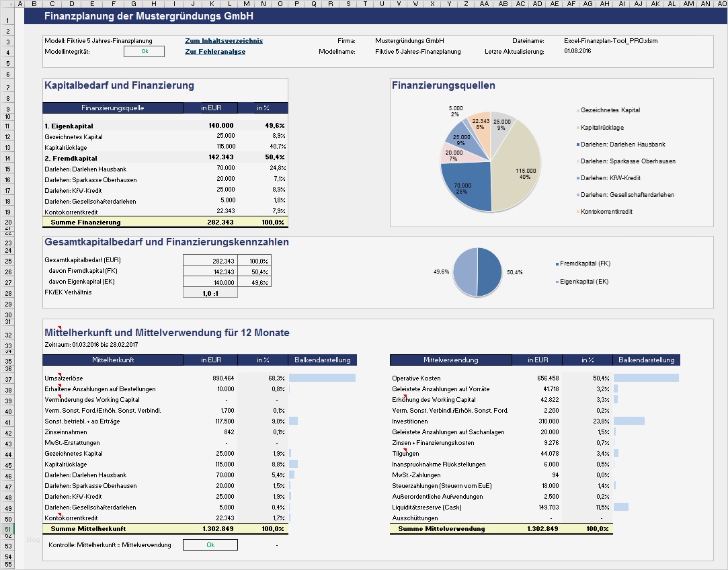This screenshot has width=728, height=570.
Task: Select row header 51
Action: point(9,528)
